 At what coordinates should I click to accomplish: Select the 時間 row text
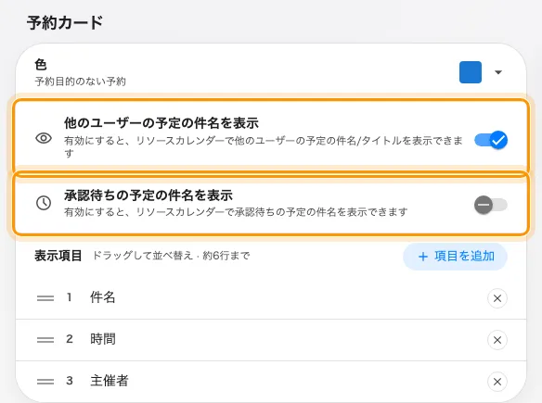[103, 339]
